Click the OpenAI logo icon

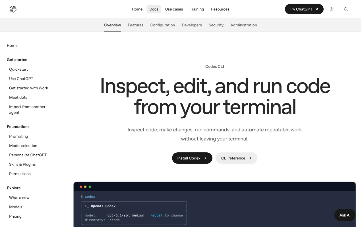pos(13,9)
